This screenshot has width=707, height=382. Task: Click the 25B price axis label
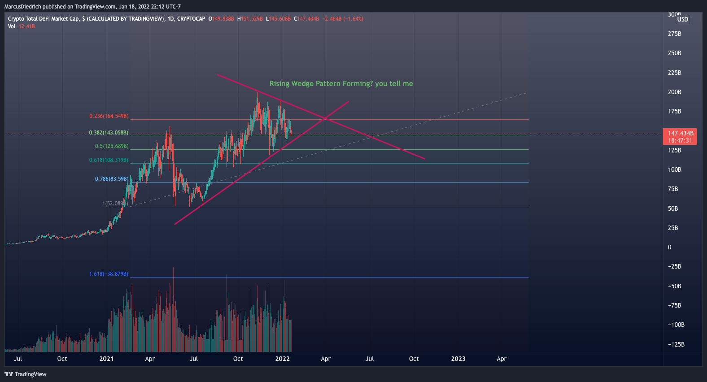click(x=673, y=228)
